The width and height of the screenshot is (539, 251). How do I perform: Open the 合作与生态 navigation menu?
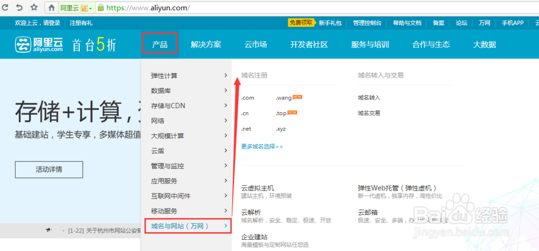[x=431, y=44]
